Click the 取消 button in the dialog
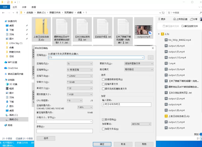This screenshot has height=147, width=202. coord(123,144)
